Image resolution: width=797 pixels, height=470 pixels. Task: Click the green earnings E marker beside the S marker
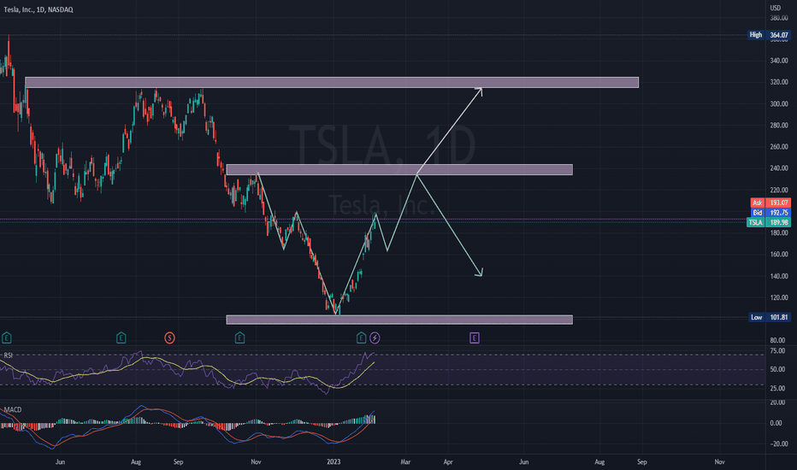(121, 338)
